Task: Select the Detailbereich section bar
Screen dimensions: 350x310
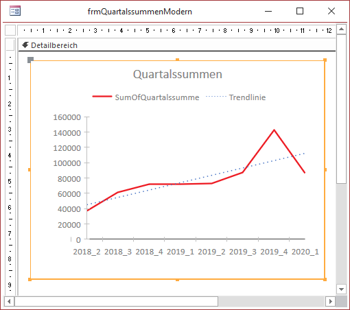Action: (x=177, y=45)
